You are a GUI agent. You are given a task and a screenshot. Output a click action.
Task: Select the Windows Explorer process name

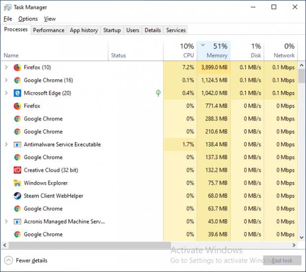click(46, 183)
